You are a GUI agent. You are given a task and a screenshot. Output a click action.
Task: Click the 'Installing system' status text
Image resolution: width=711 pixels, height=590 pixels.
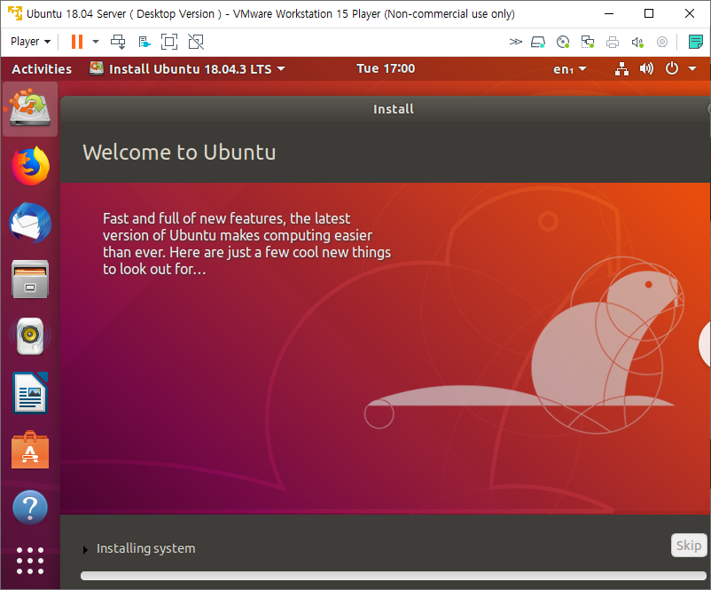tap(145, 548)
